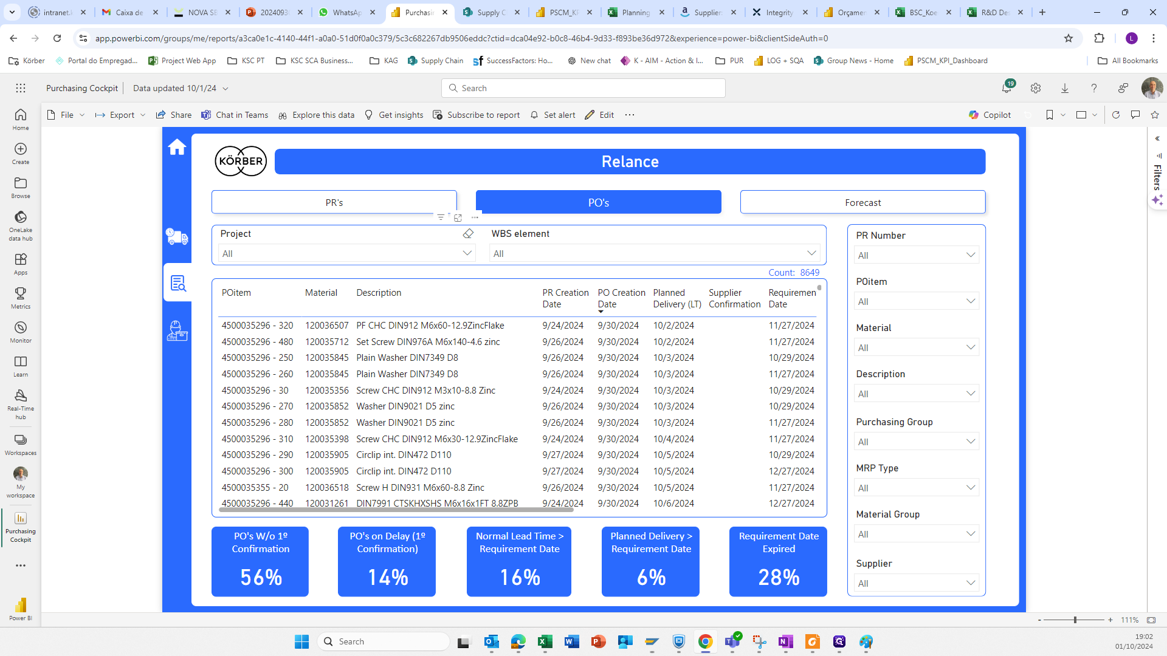Viewport: 1167px width, 656px height.
Task: Switch to the PR's tab
Action: click(x=334, y=202)
